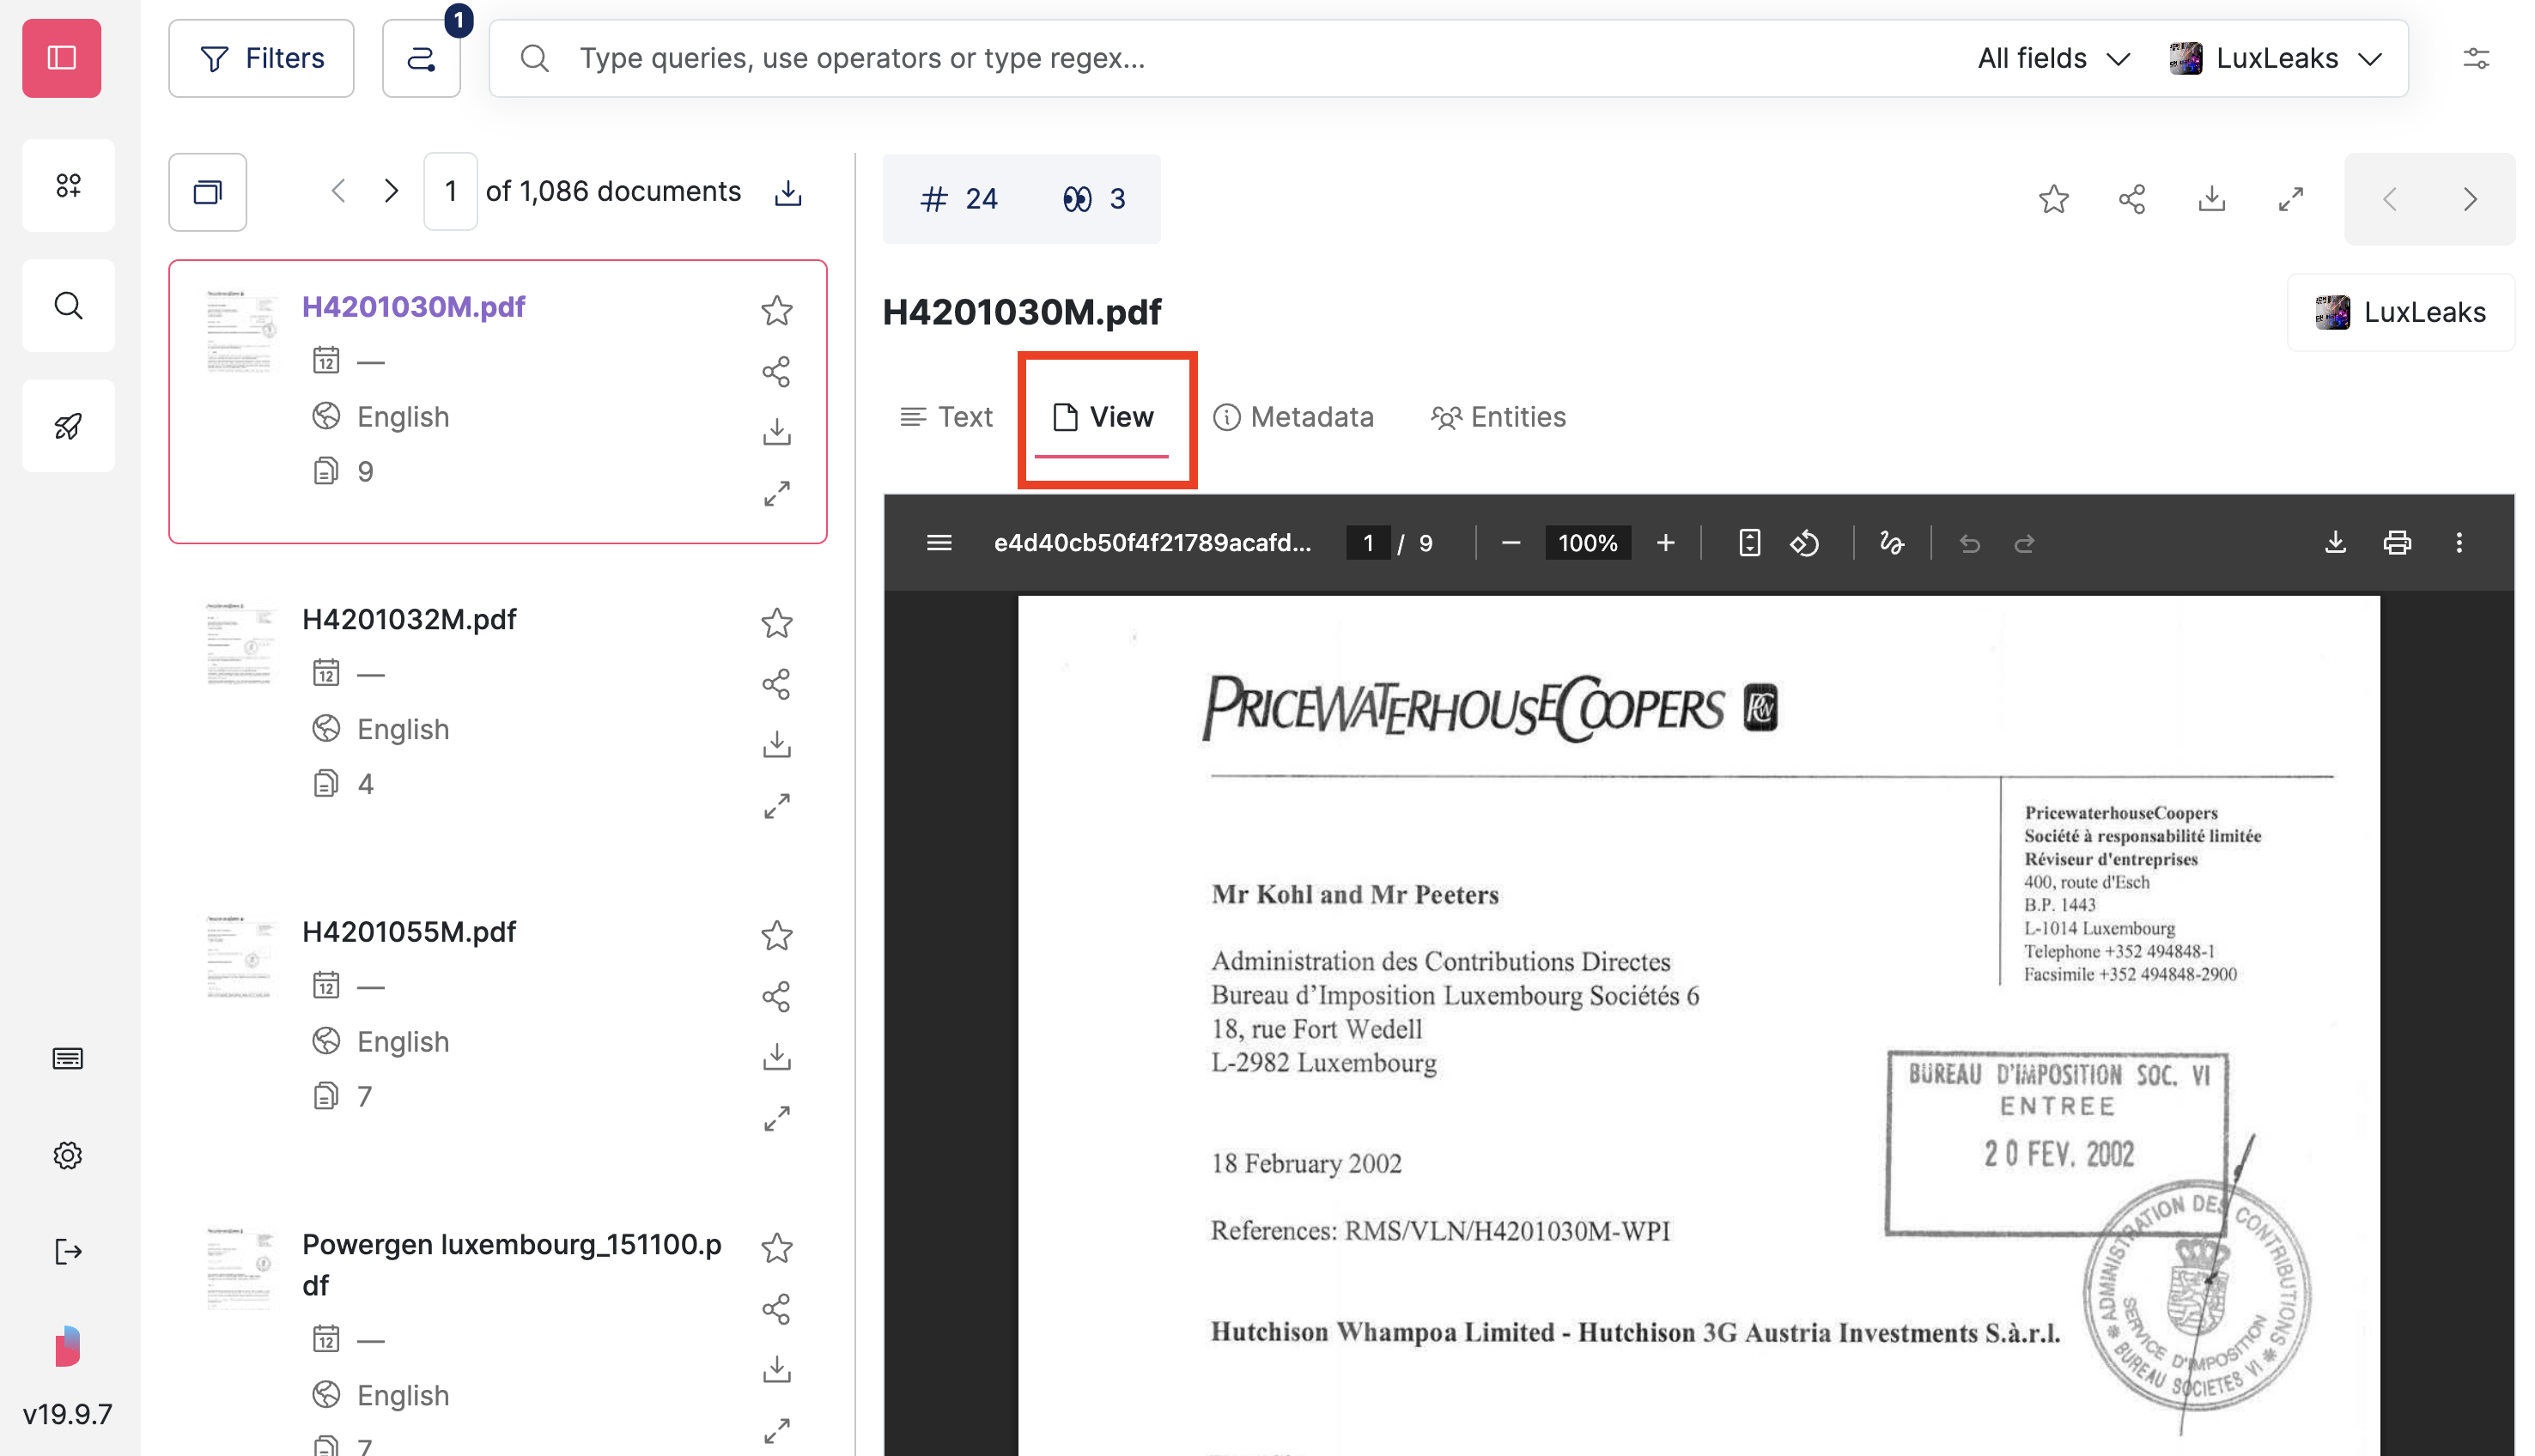Switch to the View tab
The image size is (2535, 1456).
(1103, 417)
